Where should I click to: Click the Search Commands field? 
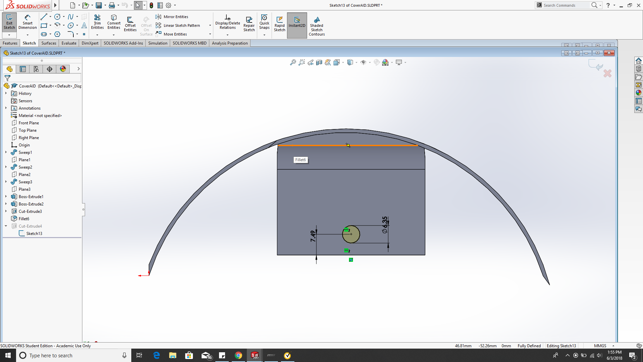click(566, 5)
